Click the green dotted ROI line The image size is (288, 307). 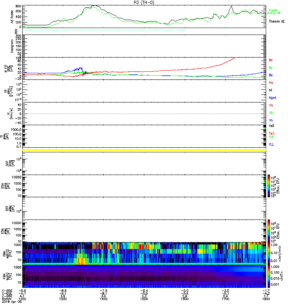pyautogui.click(x=104, y=30)
